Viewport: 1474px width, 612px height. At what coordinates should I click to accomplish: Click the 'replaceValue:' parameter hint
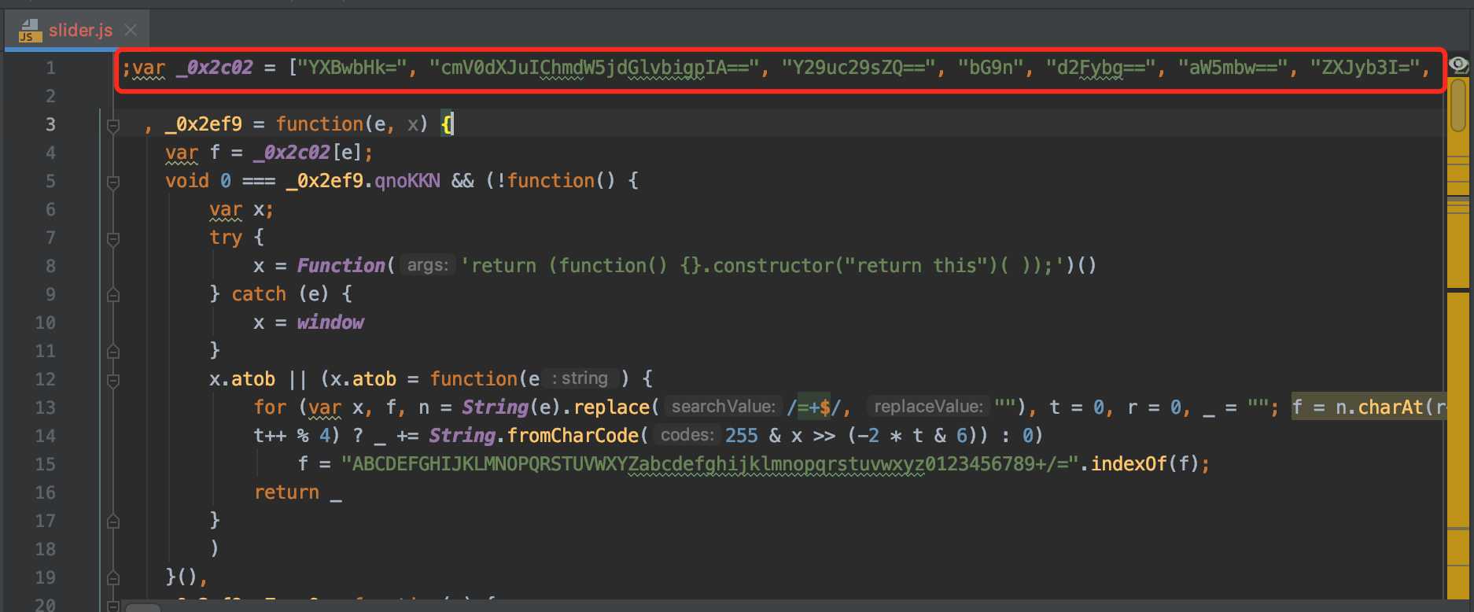tap(928, 407)
